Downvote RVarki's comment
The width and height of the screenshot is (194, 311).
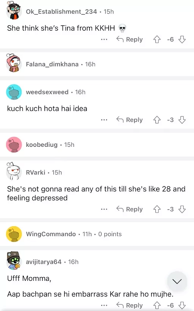182,209
